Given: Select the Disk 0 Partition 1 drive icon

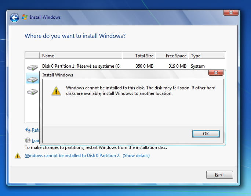Looking at the screenshot, I should (x=32, y=67).
